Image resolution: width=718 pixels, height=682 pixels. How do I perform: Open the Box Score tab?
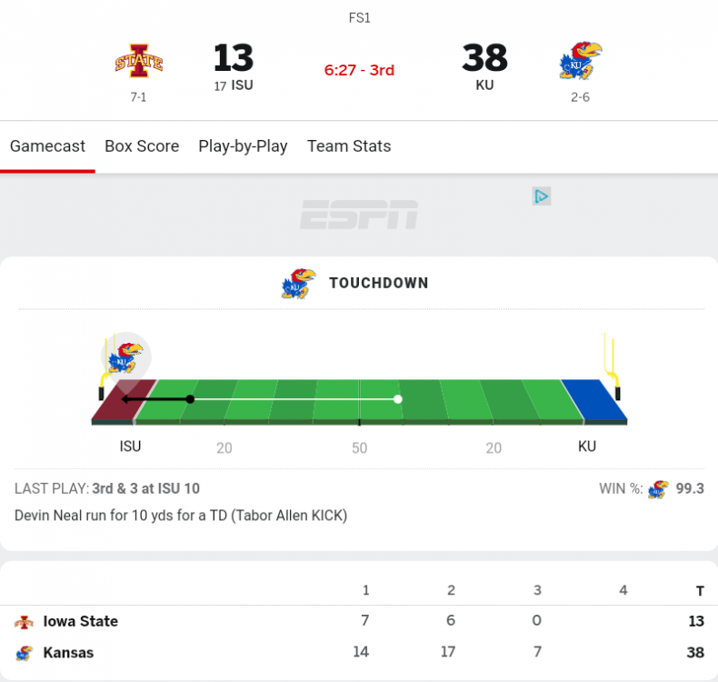142,146
